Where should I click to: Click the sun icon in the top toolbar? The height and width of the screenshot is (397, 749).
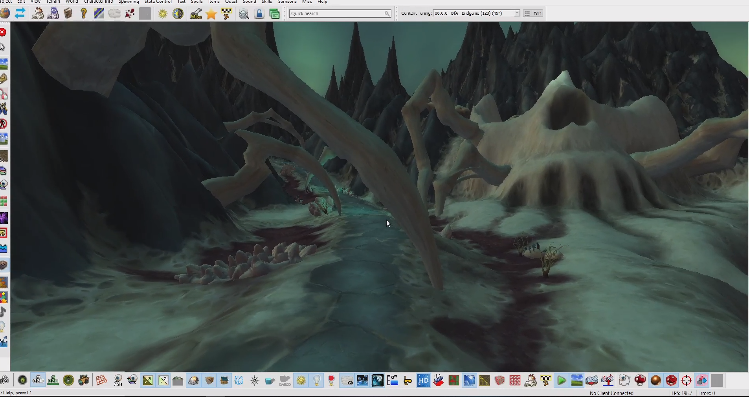(x=163, y=14)
